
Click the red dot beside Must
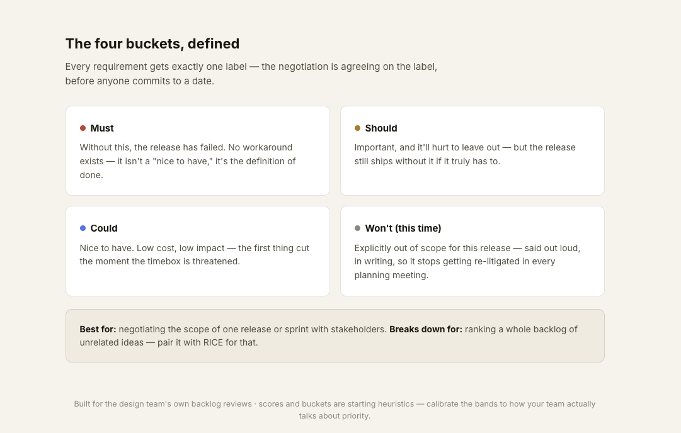[83, 128]
